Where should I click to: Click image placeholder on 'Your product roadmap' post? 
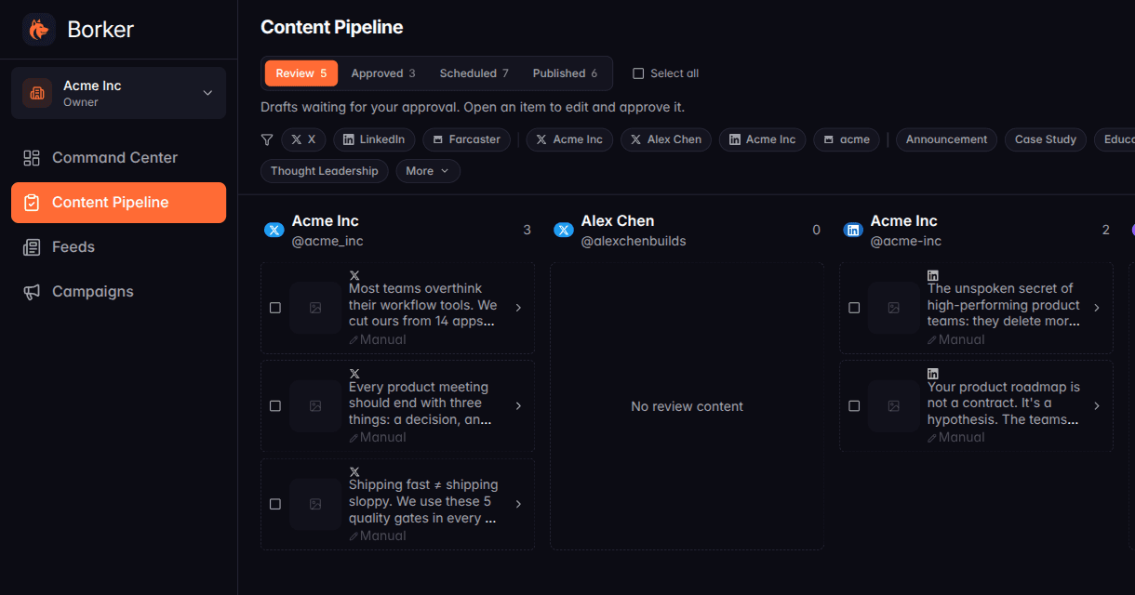click(894, 406)
